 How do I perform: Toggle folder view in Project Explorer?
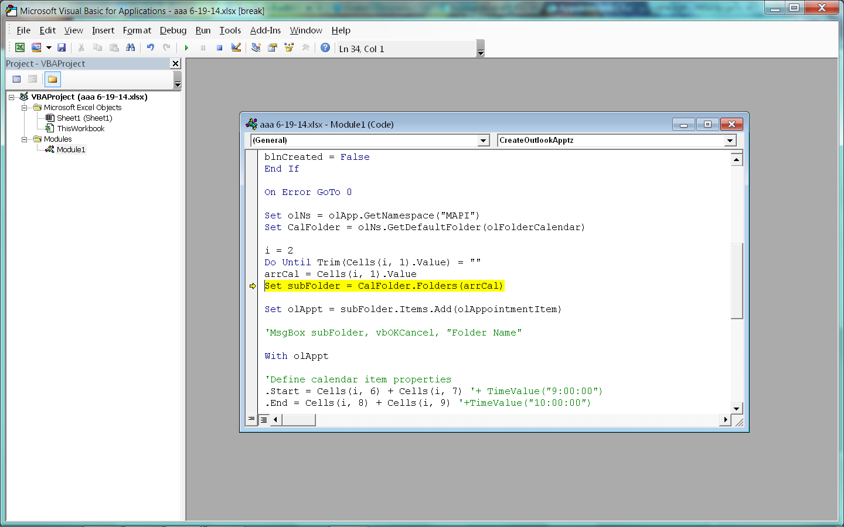(x=52, y=78)
